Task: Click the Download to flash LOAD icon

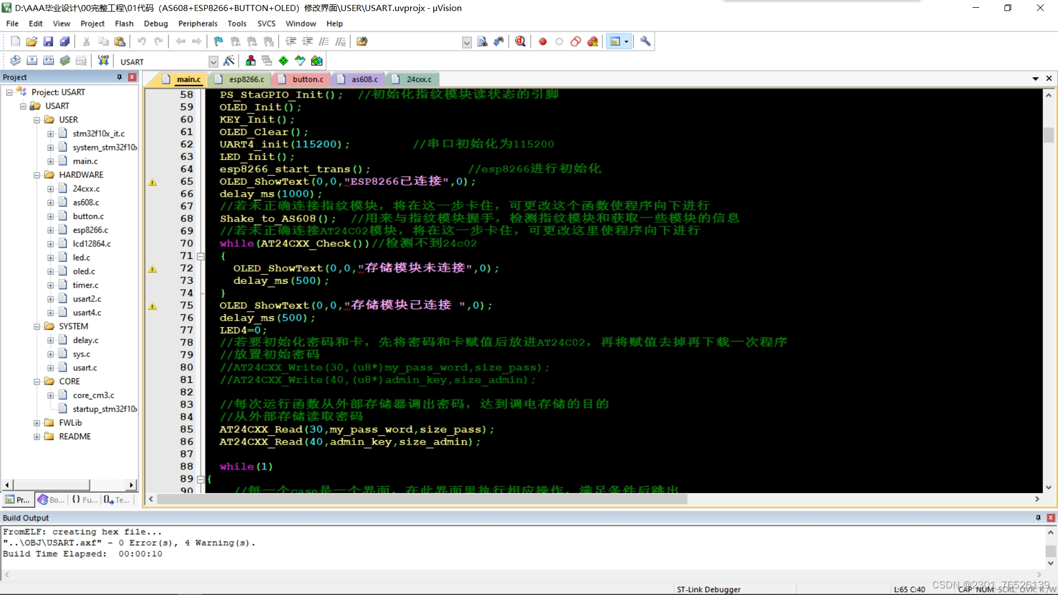Action: click(103, 61)
